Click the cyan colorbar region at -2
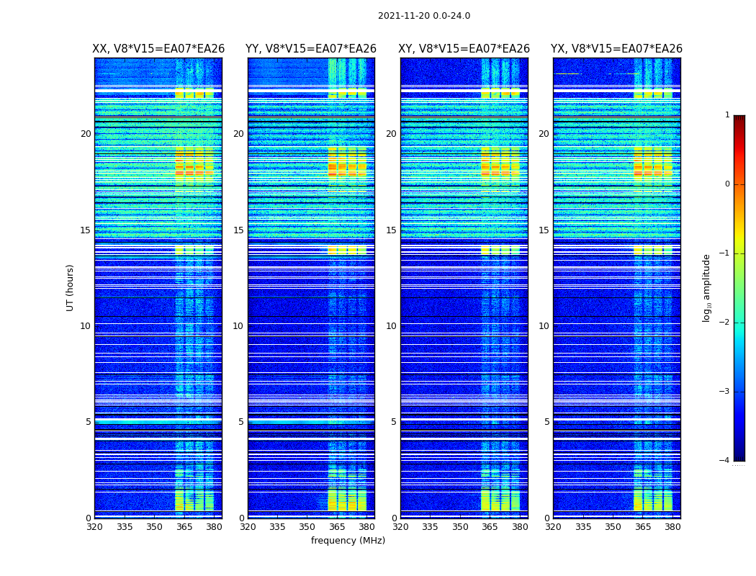The width and height of the screenshot is (756, 576). click(x=739, y=322)
